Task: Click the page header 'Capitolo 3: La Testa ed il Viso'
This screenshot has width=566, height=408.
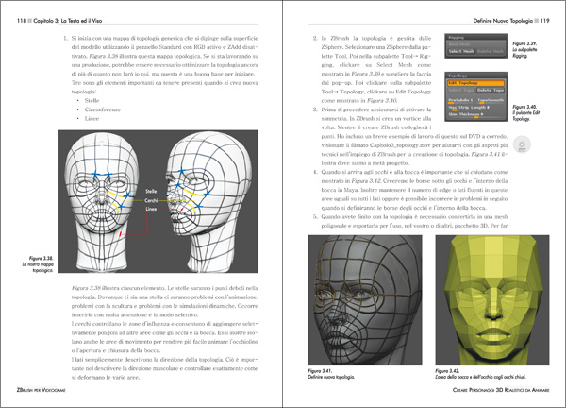Action: (68, 21)
